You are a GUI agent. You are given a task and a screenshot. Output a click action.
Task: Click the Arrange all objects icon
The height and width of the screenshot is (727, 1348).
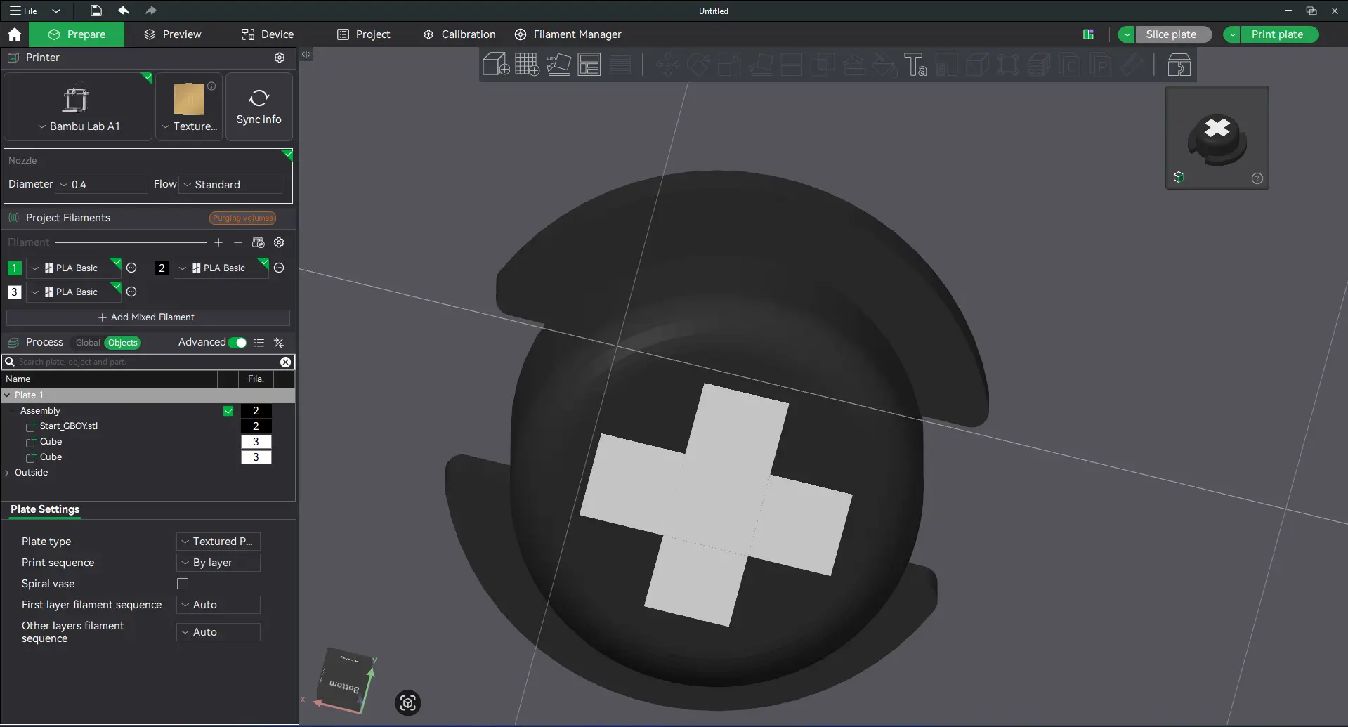[x=589, y=65]
